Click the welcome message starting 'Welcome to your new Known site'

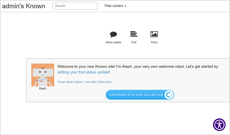(138, 69)
